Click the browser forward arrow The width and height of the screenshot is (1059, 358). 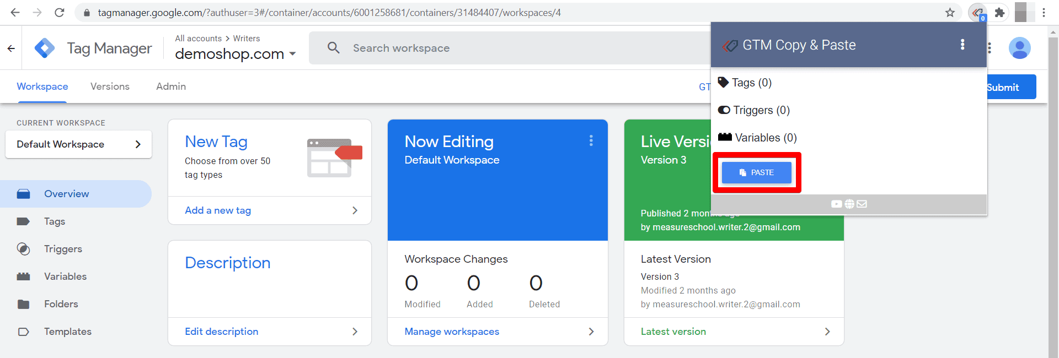[37, 12]
